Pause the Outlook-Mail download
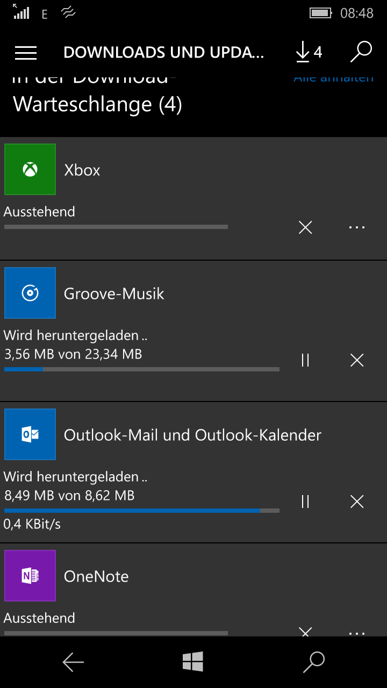 pos(305,501)
